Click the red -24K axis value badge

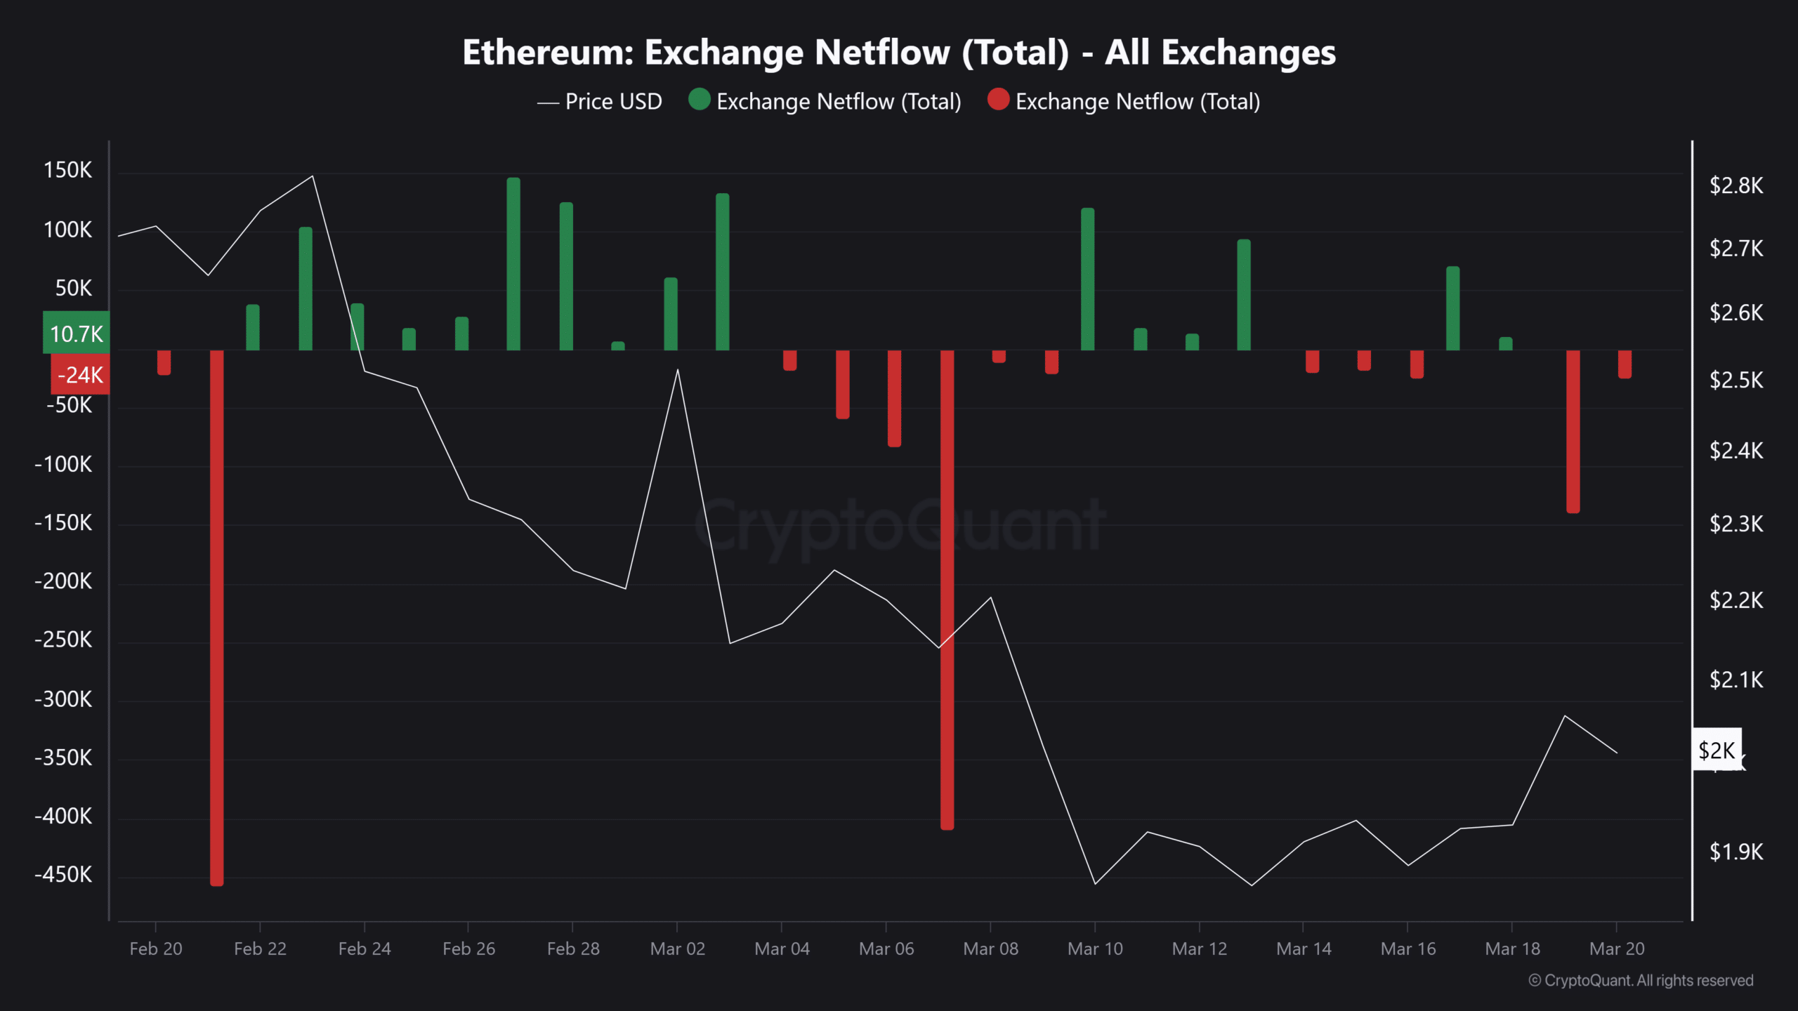pyautogui.click(x=80, y=375)
